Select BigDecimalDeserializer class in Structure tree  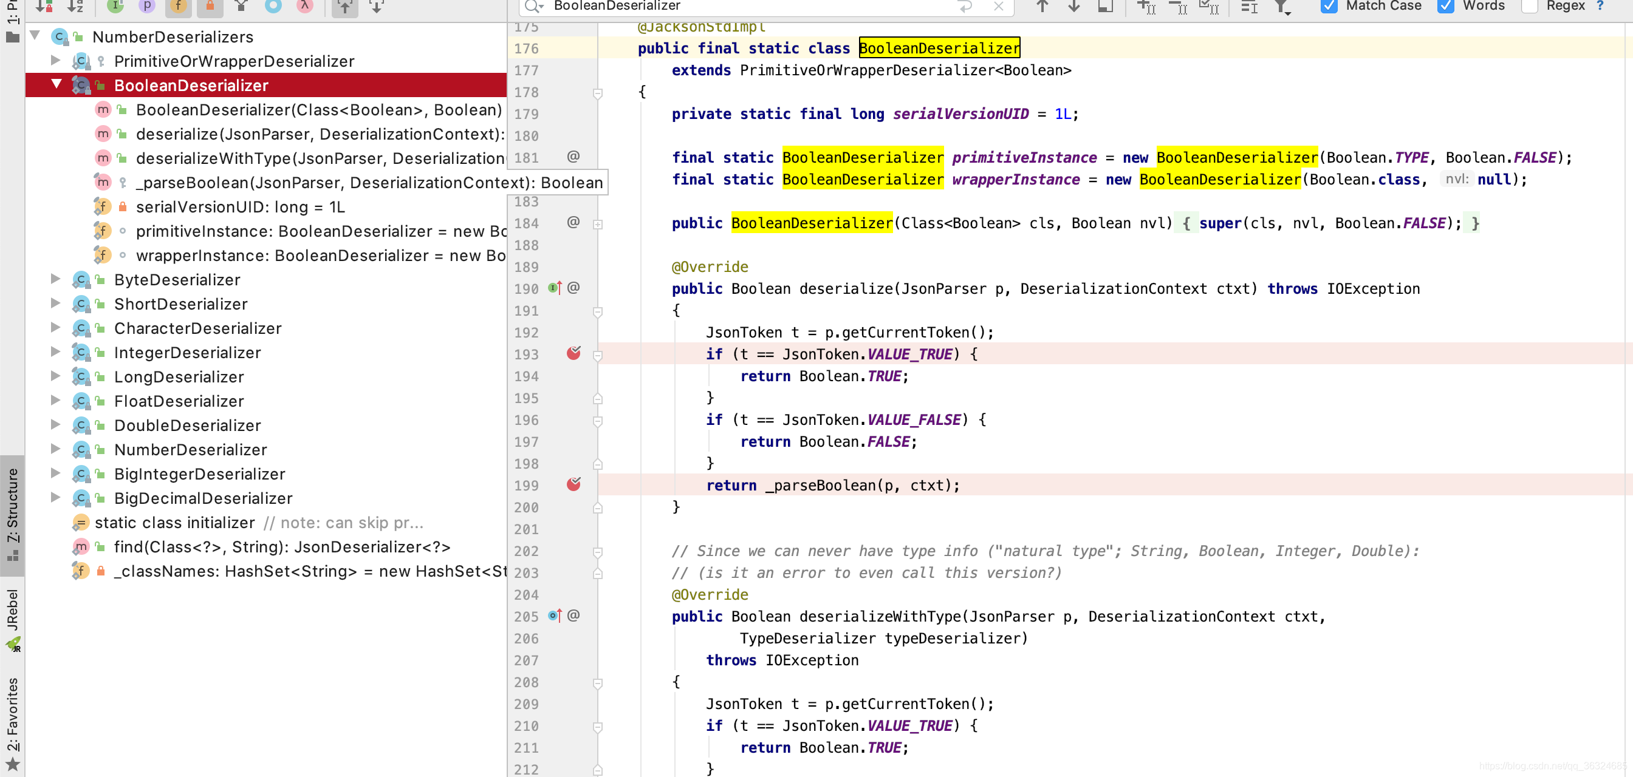pos(203,498)
